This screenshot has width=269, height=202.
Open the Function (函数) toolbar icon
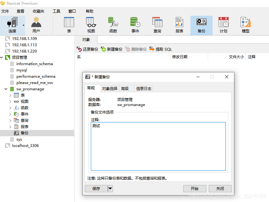(x=113, y=25)
